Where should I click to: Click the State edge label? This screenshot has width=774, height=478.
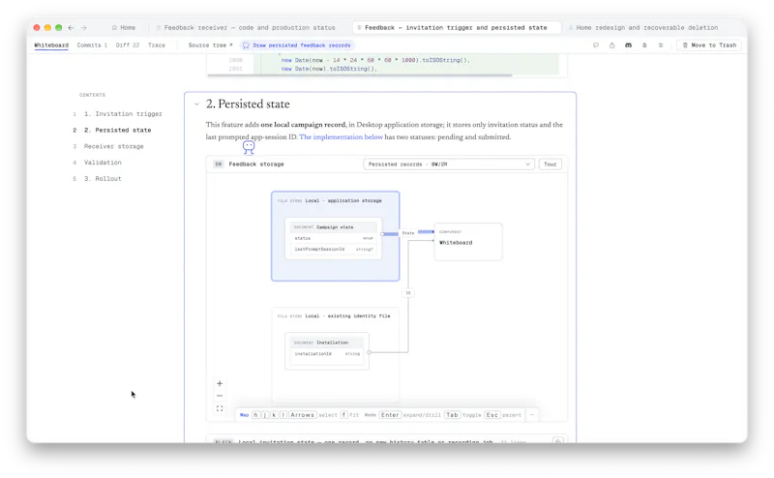(408, 232)
